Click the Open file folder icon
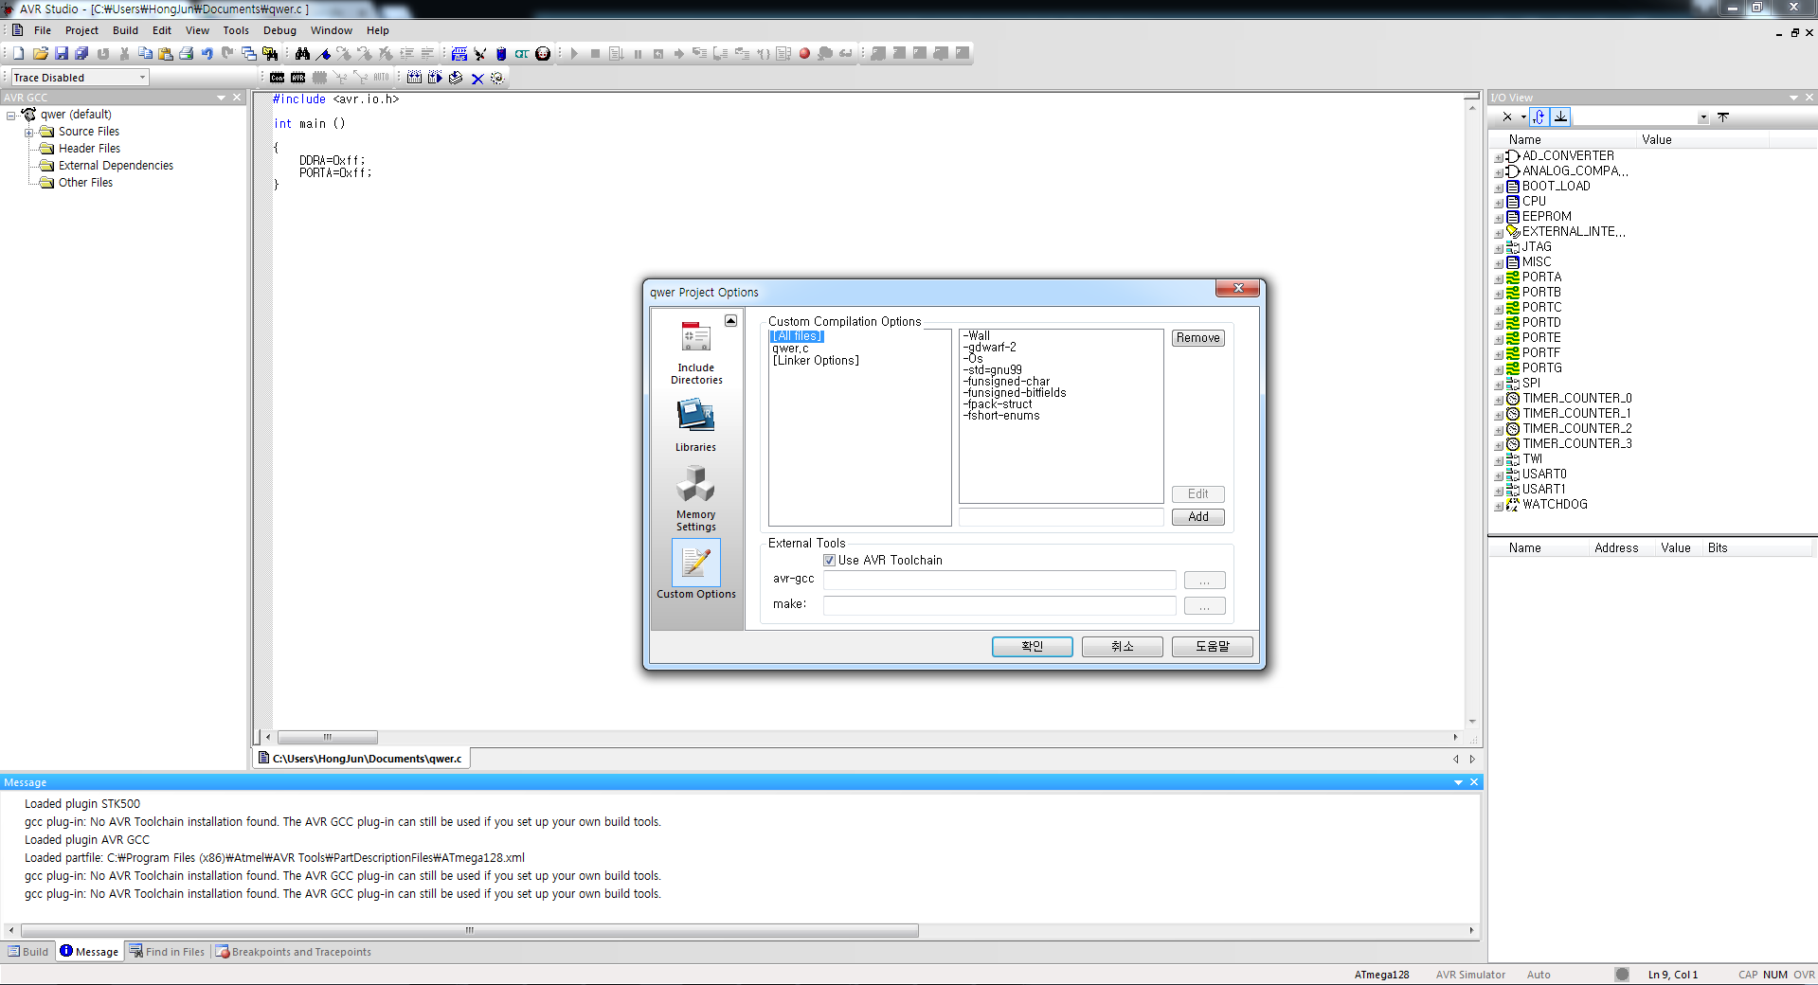 (41, 54)
